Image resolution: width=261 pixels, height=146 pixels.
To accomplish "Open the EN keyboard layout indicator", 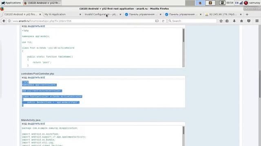I will tap(237, 3).
